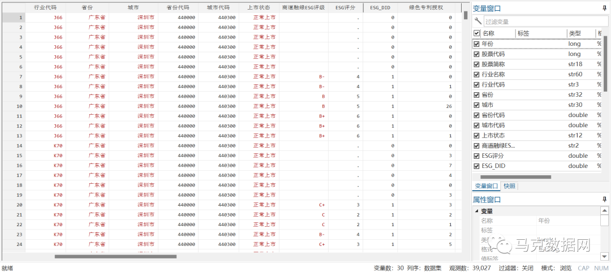Click the scroll-down arrow in 属性窗口
This screenshot has width=611, height=272.
[604, 256]
